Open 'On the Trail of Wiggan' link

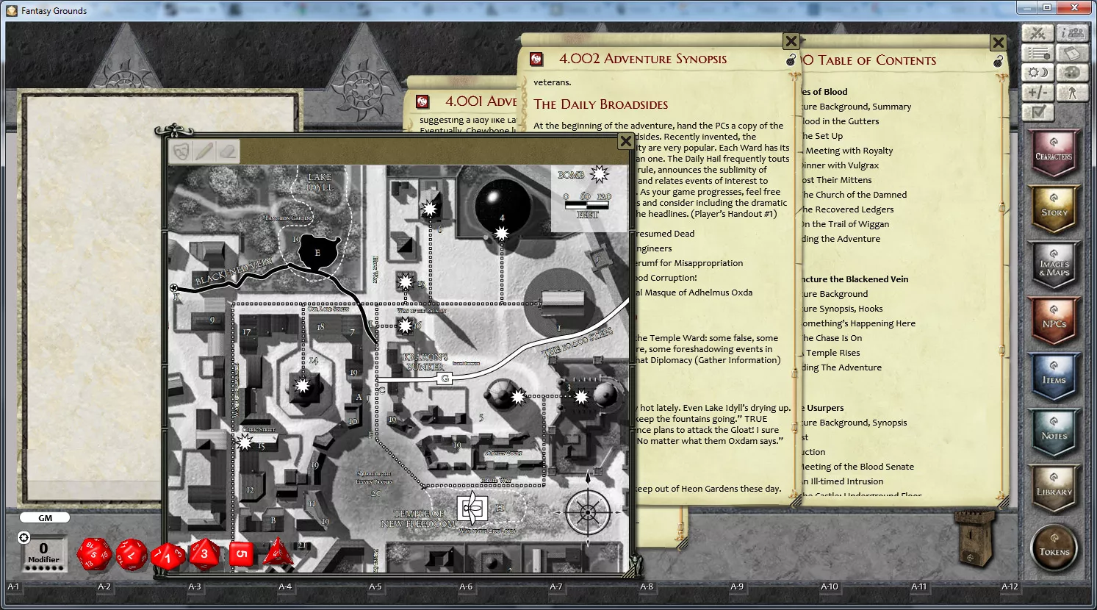click(x=845, y=224)
